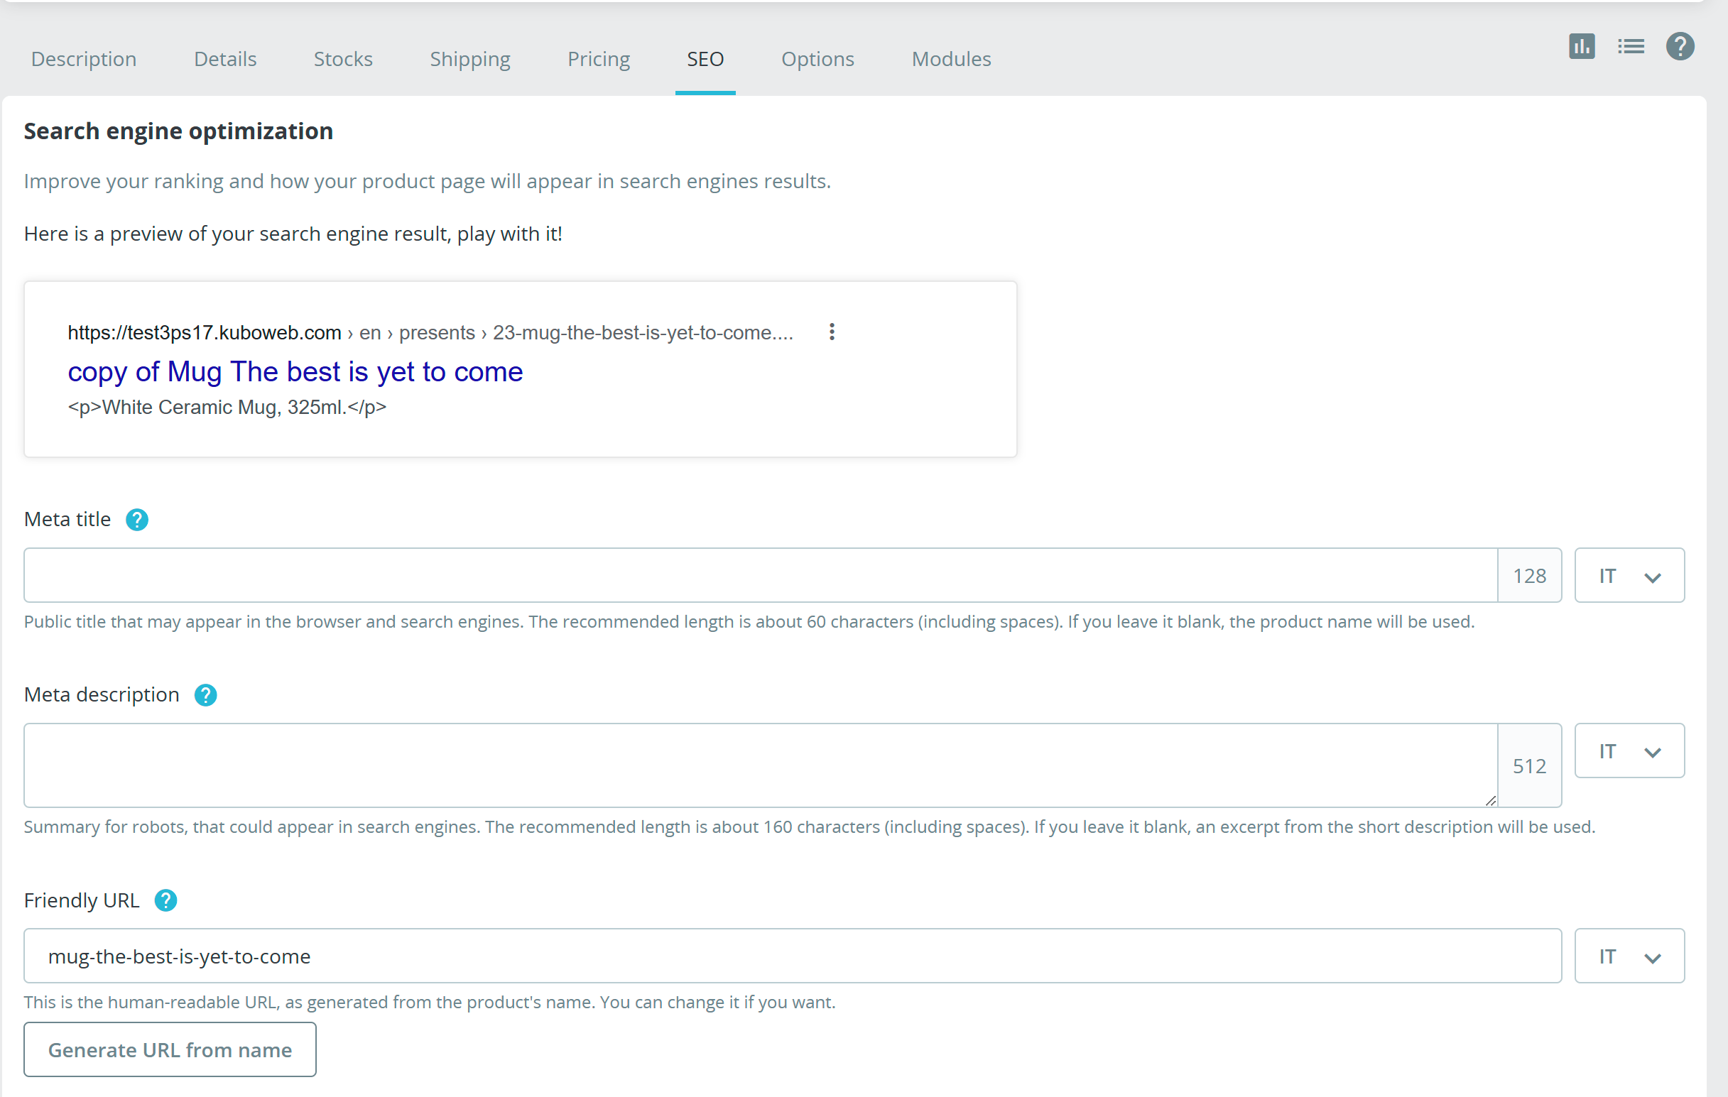Screen dimensions: 1728x1097
Task: Click the Meta description help tooltip icon
Action: tap(205, 694)
